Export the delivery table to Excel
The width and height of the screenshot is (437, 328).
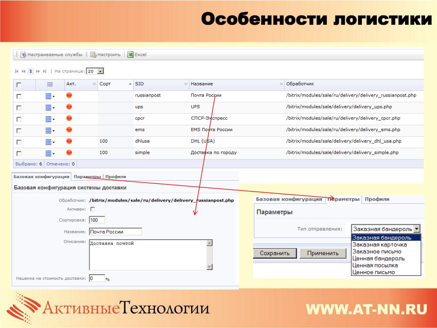pyautogui.click(x=137, y=55)
